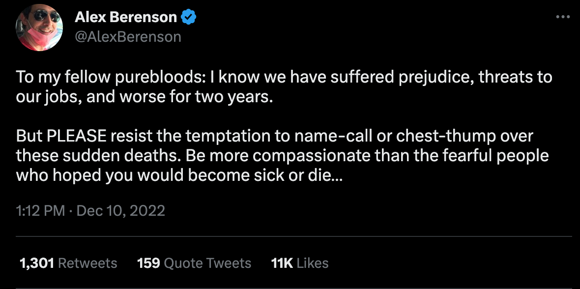Screen dimensions: 580x289
Task: Click the paragraph beginning "But PLEASE resist"
Action: [282, 155]
